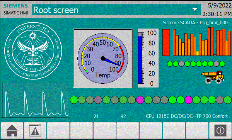232x140 pixels.
Task: Click the yellow dump truck graphic
Action: [213, 77]
